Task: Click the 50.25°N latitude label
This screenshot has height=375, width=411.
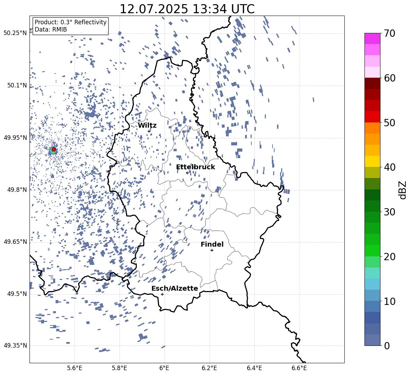Action: pyautogui.click(x=15, y=33)
